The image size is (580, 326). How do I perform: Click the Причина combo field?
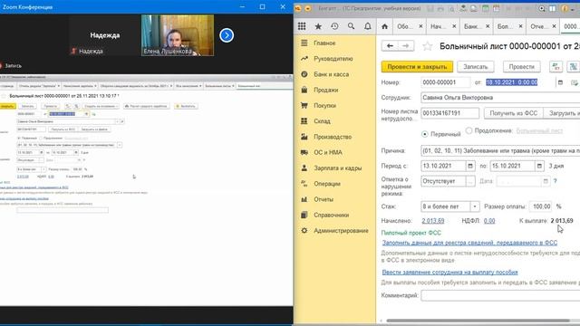(x=500, y=151)
